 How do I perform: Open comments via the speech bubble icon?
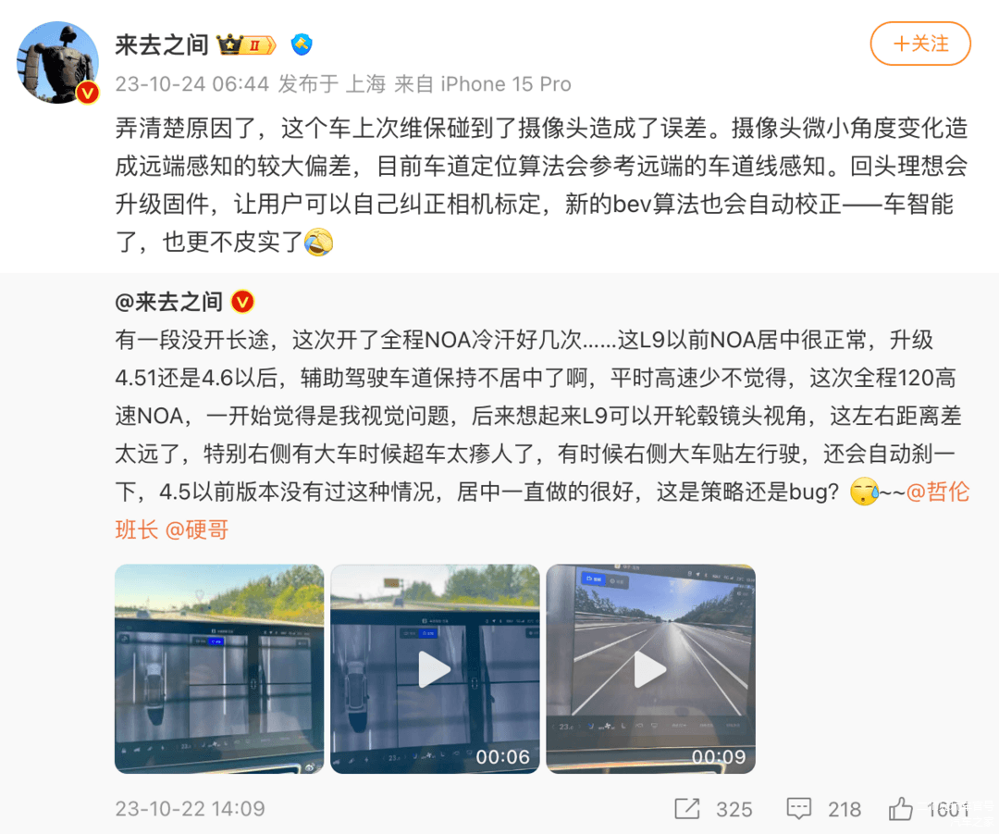click(798, 808)
